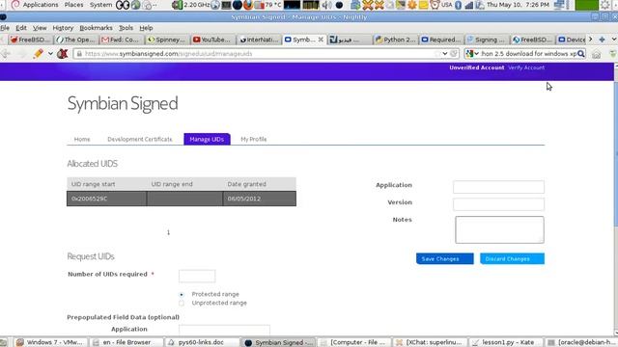The image size is (618, 347).
Task: Open the Development Certificate tab
Action: [139, 139]
